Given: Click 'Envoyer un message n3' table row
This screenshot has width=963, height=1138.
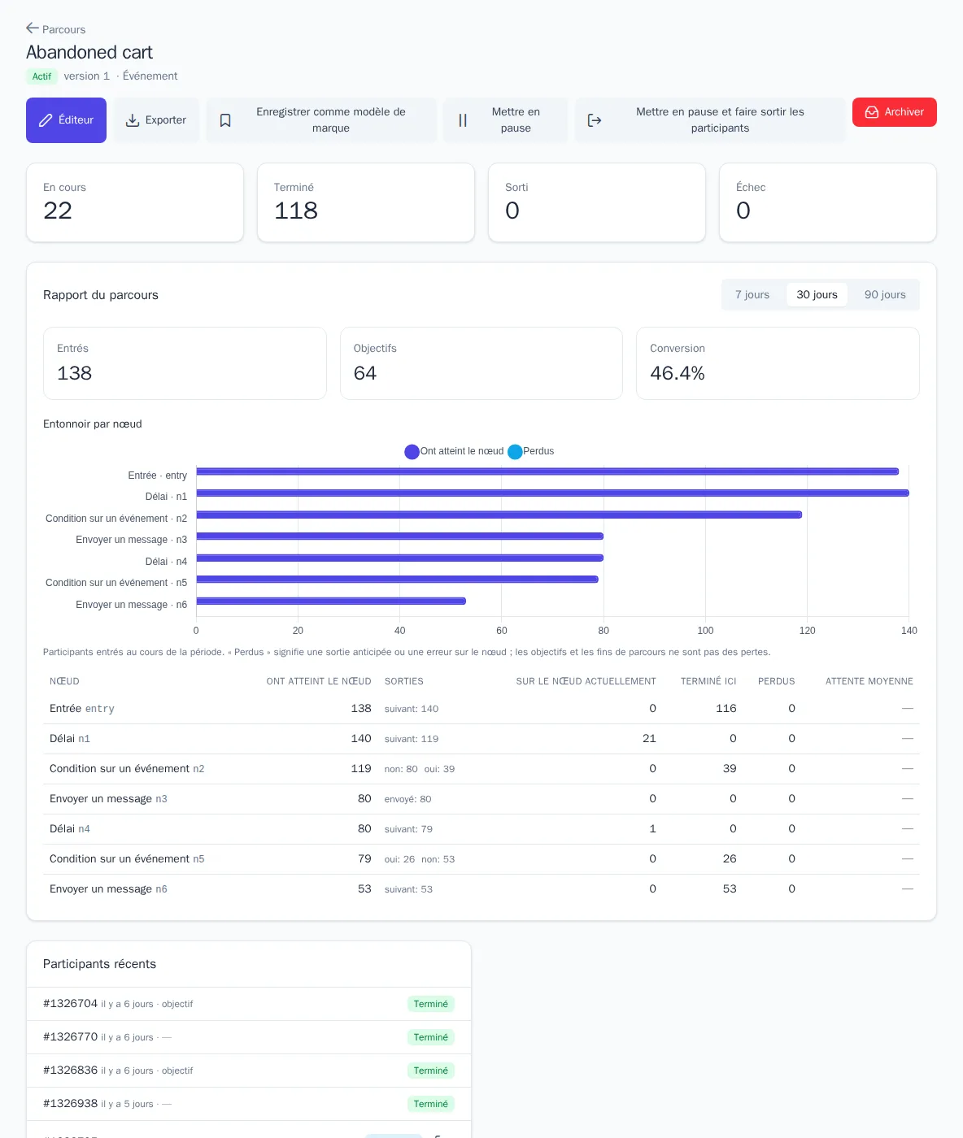Looking at the screenshot, I should pyautogui.click(x=481, y=799).
